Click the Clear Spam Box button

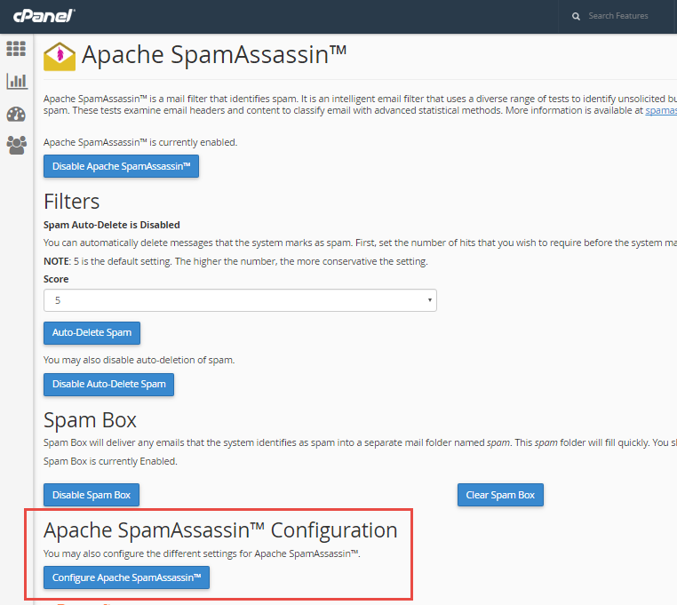point(500,495)
